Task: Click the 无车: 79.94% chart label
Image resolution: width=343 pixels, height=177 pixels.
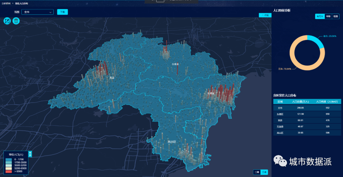Action: tap(285, 69)
